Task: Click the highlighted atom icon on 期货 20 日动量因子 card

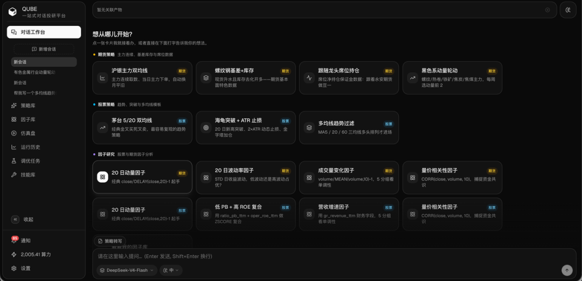Action: pyautogui.click(x=102, y=177)
